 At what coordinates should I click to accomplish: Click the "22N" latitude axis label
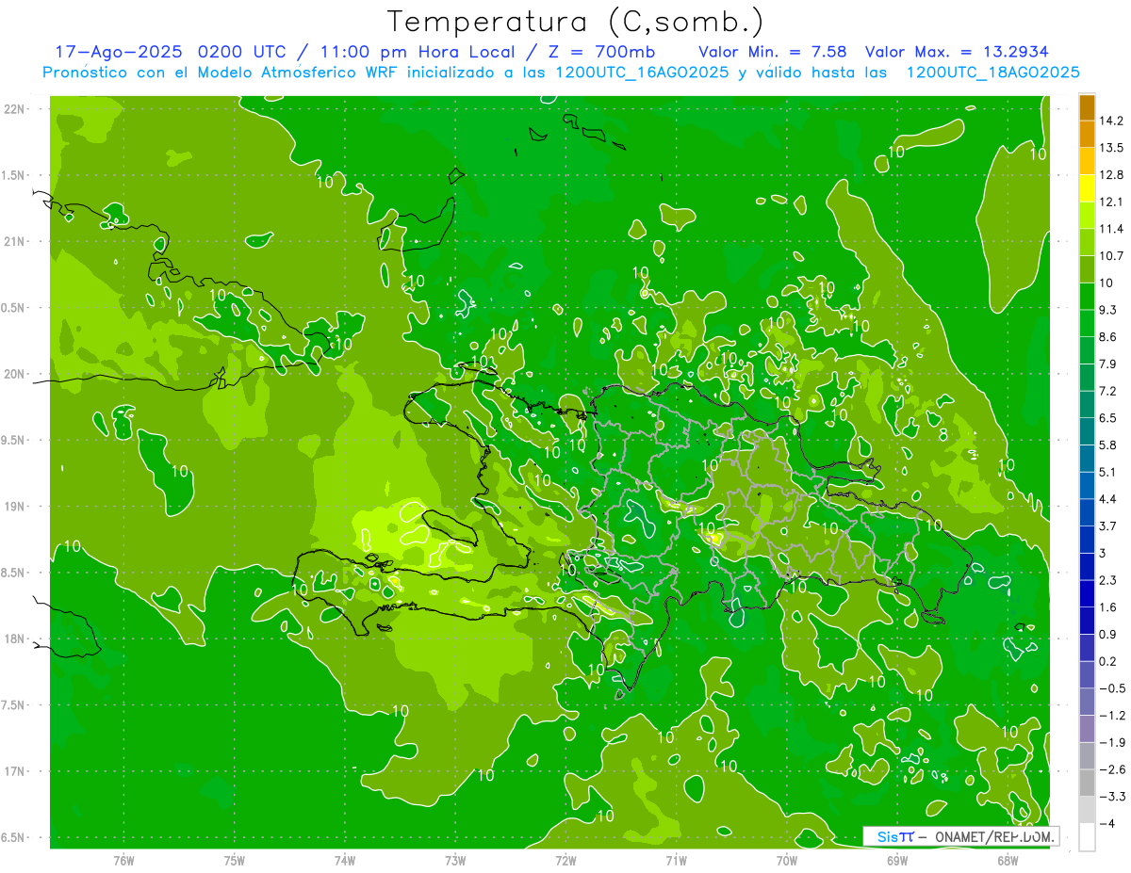(x=14, y=108)
